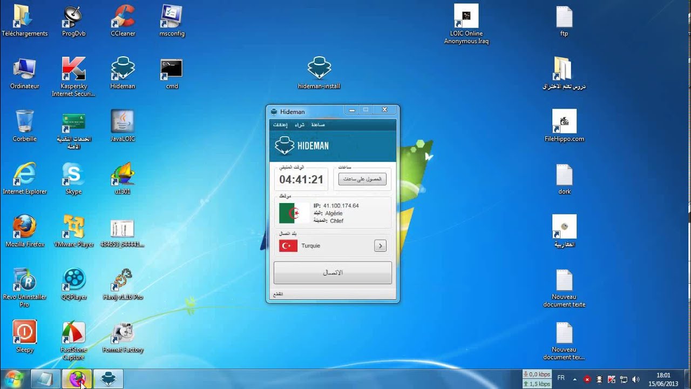This screenshot has width=691, height=389.
Task: Show hidden tray icons arrow
Action: click(x=574, y=379)
